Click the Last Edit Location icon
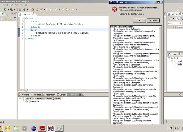The image size is (183, 132). [x=63, y=10]
